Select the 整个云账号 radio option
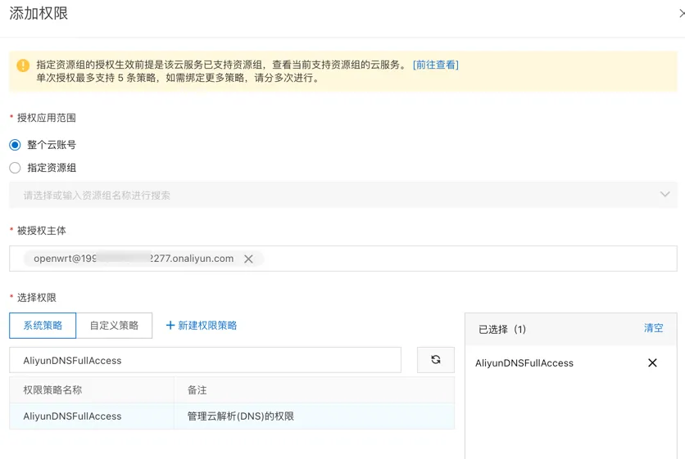 (x=15, y=145)
